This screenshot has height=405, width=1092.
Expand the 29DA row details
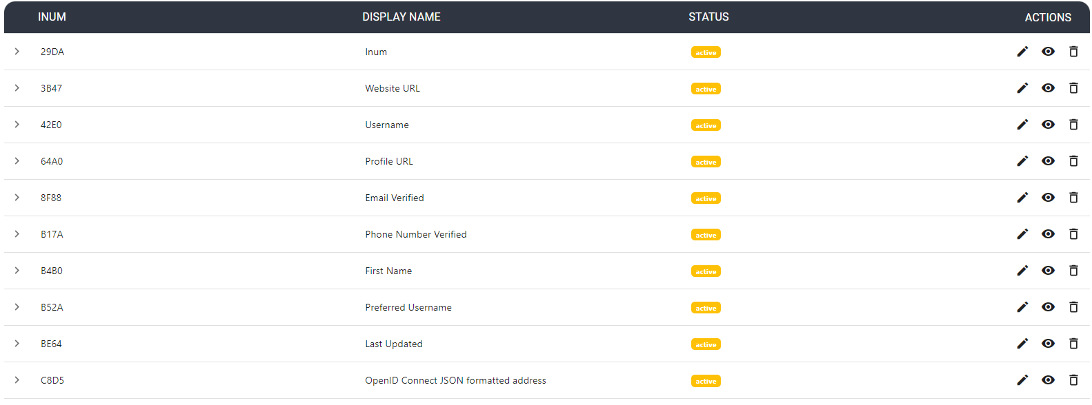pyautogui.click(x=17, y=52)
